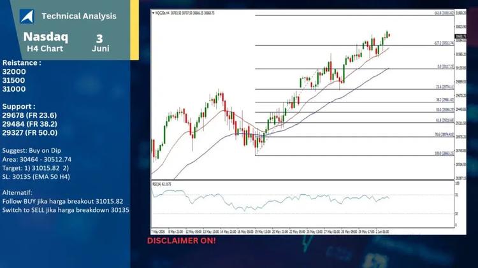
Task: Click the RSI scale value 70
Action: coord(456,195)
